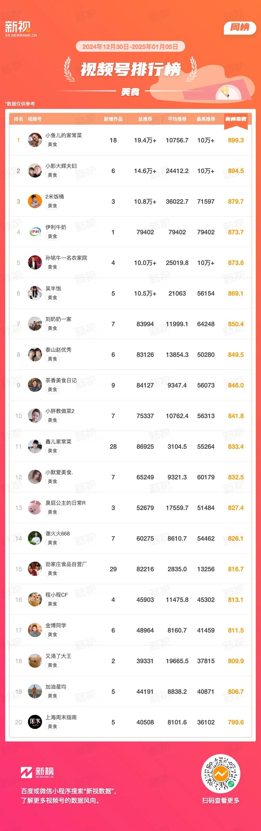Viewport: 261px width, 831px height.
Task: Open the 孙铭牛一名农家院 account name
Action: tap(66, 258)
